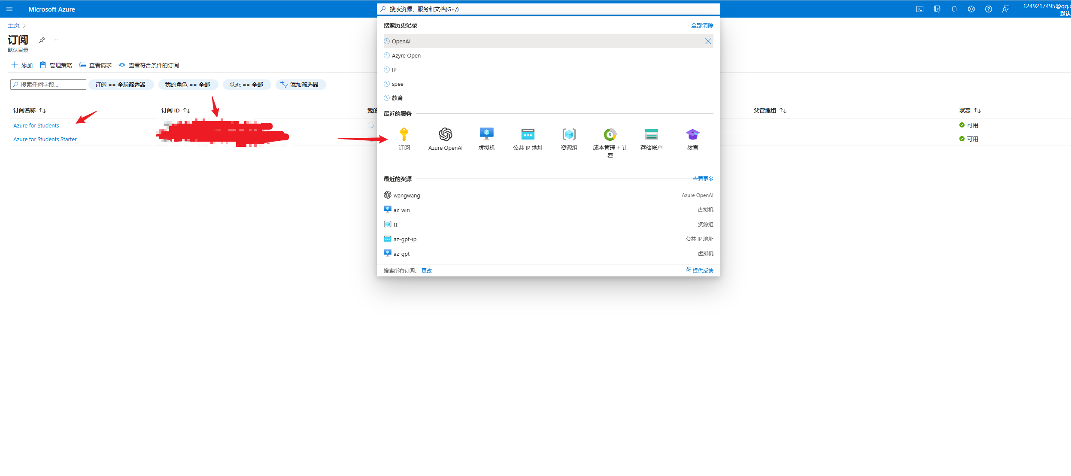Open the 资源组 service icon
This screenshot has width=1071, height=476.
point(569,135)
